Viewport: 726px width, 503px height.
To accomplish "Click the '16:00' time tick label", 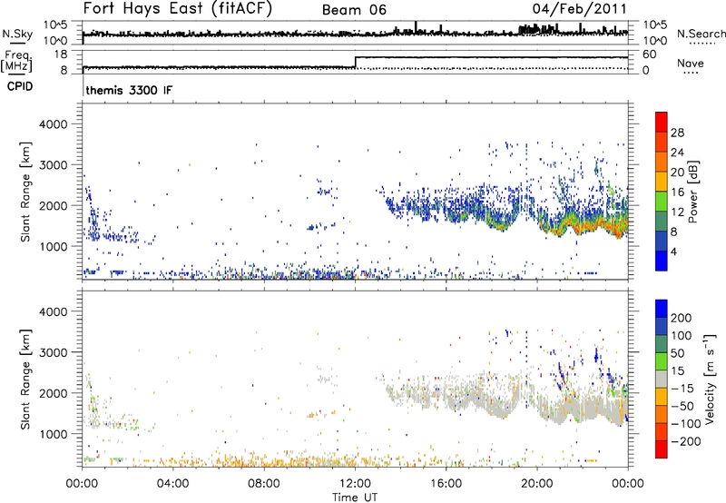I will pos(446,484).
